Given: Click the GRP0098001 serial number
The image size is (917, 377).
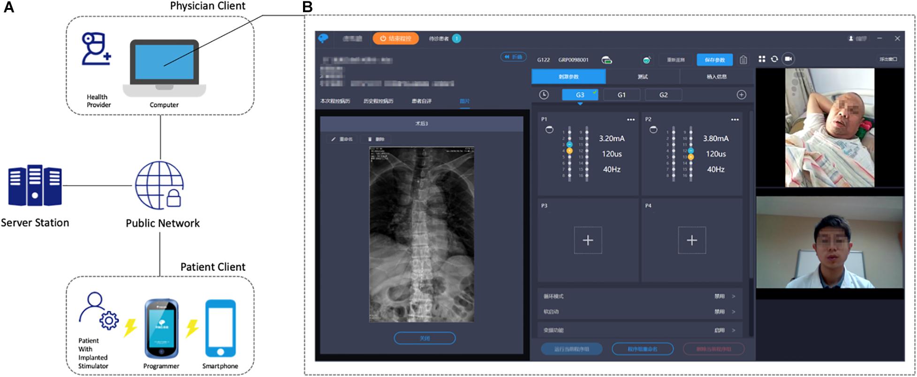Looking at the screenshot, I should point(573,60).
